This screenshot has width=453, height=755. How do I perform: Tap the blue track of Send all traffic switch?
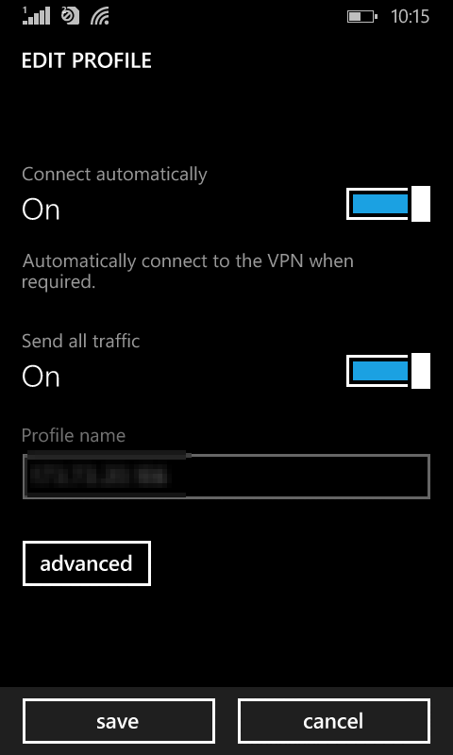coord(380,371)
